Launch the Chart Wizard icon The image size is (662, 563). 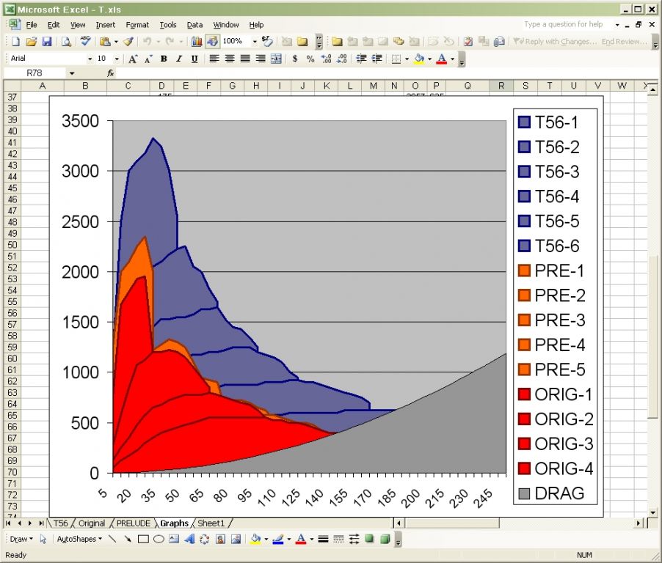(197, 42)
